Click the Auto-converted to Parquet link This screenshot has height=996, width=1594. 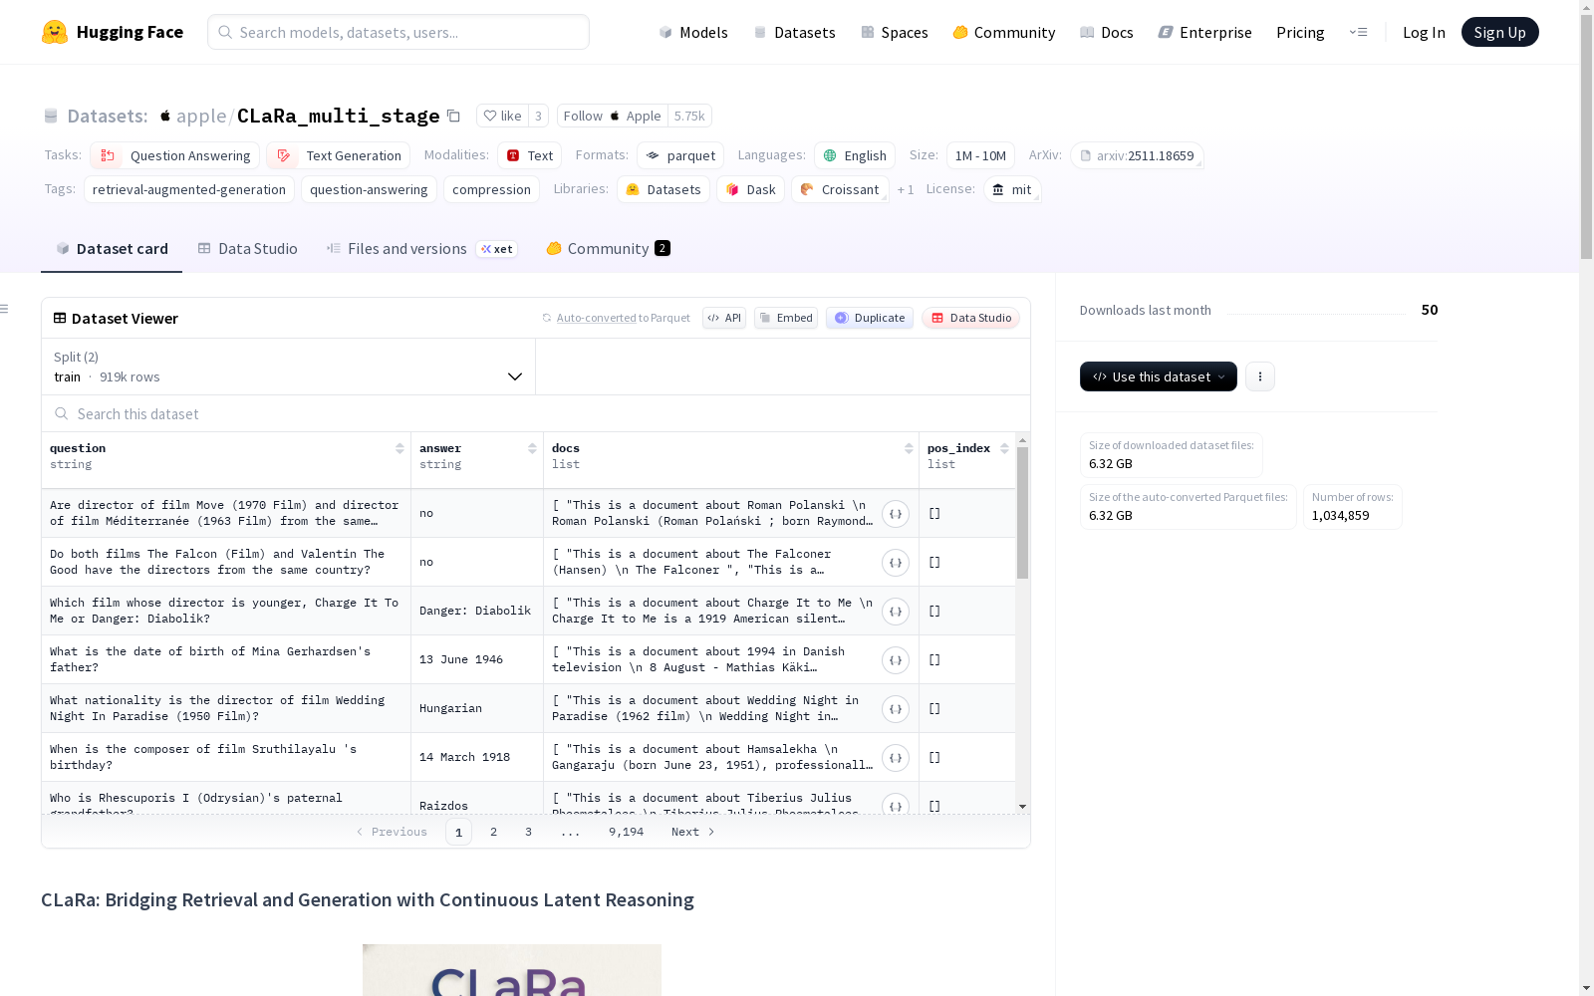(x=596, y=318)
